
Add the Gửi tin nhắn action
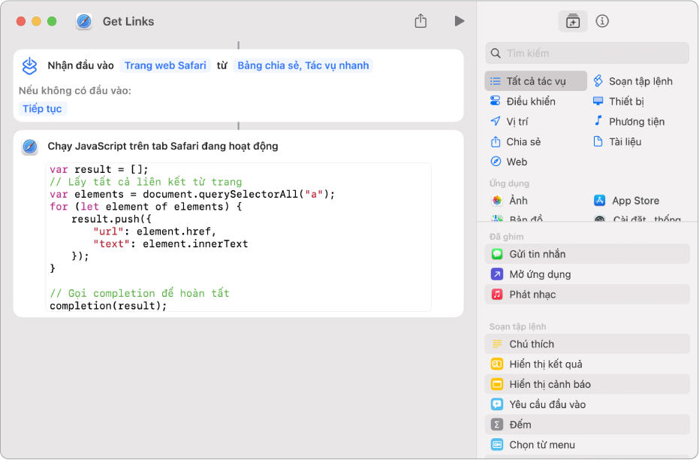pyautogui.click(x=587, y=254)
